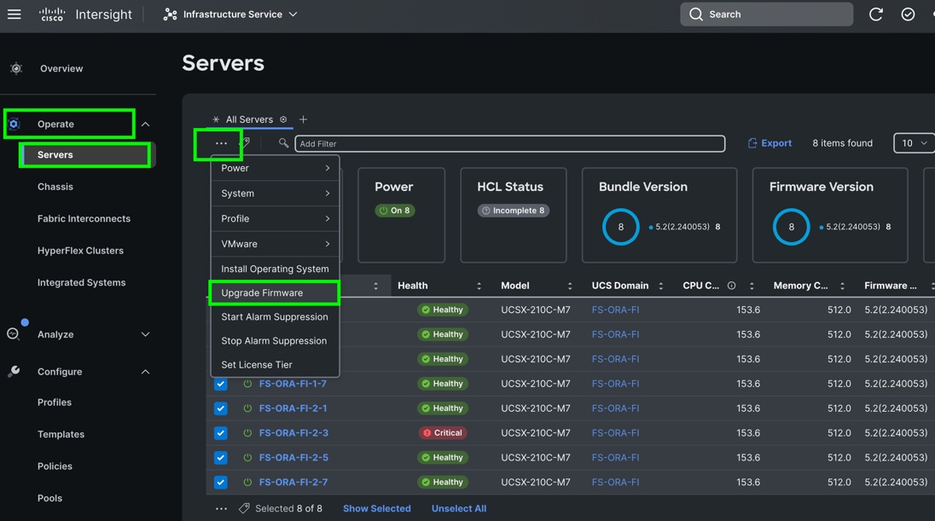Click the three-dot bulk actions button
935x521 pixels.
point(221,143)
